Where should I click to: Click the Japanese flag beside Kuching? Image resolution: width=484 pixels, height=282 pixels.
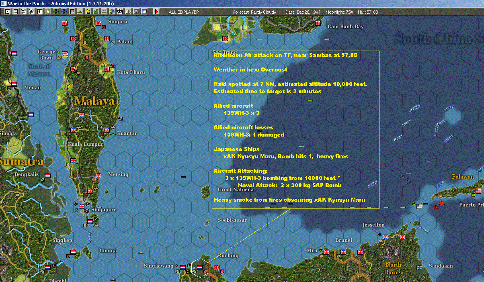tap(216, 267)
